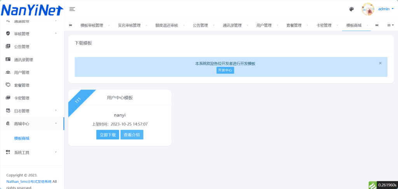Screen dimensions: 398x189
Task: Close the 用户管理 tab
Action: [278, 25]
